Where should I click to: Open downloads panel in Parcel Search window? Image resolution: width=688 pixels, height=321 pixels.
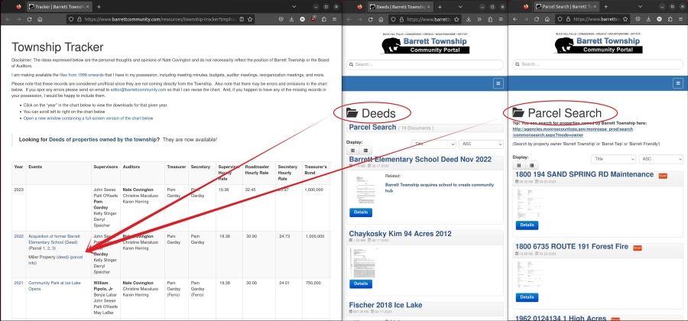pyautogui.click(x=648, y=19)
